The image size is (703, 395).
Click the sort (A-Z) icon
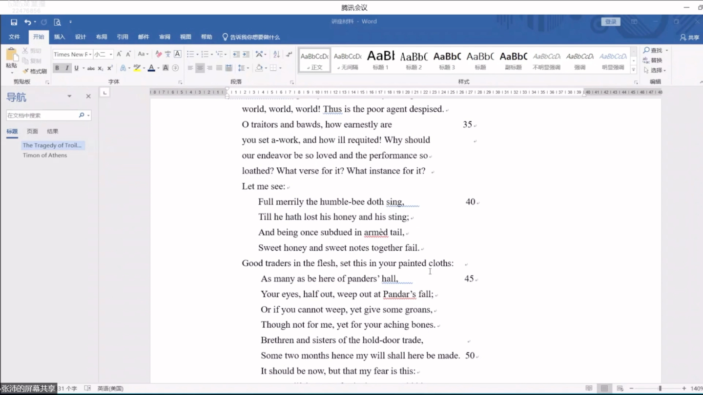(x=276, y=54)
